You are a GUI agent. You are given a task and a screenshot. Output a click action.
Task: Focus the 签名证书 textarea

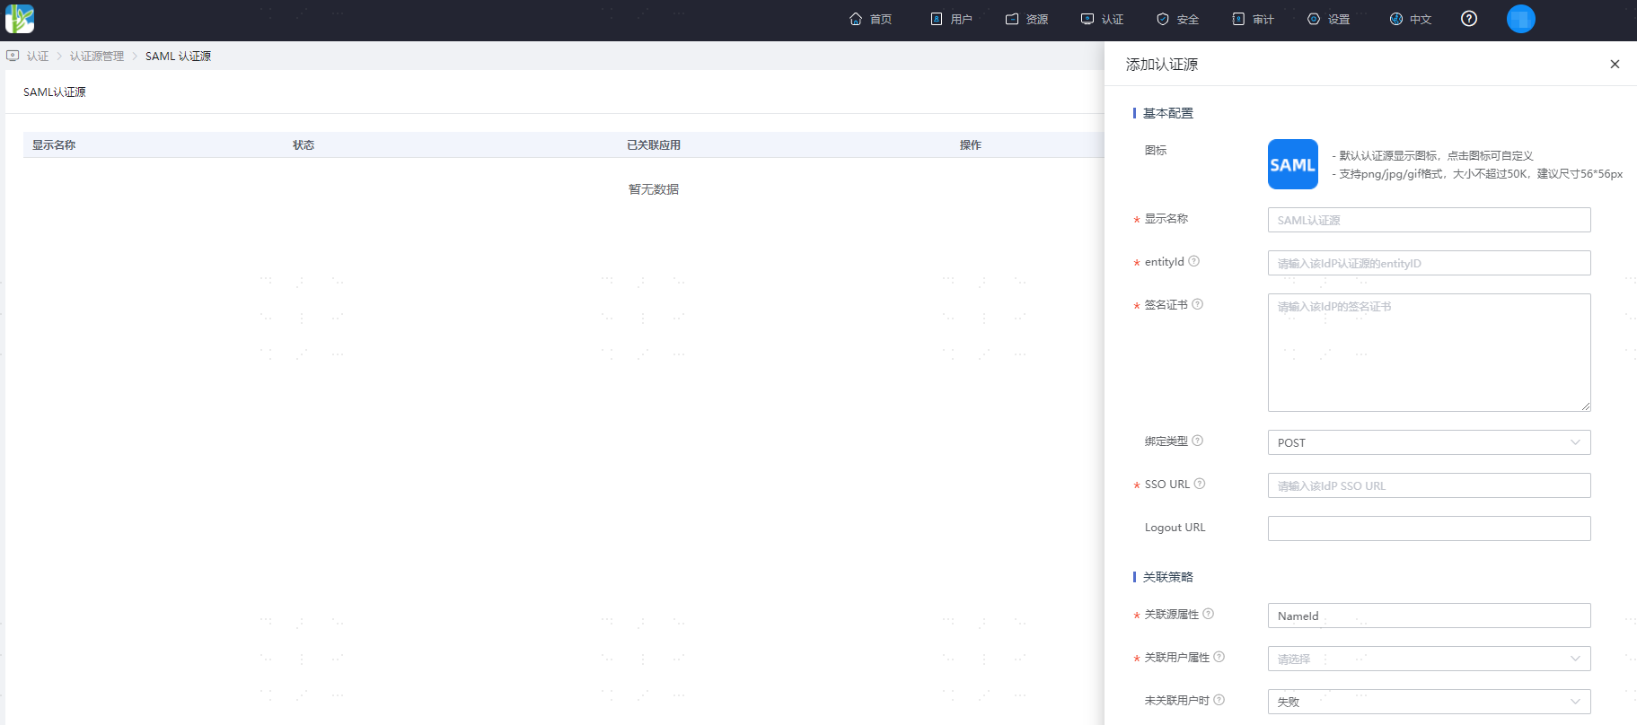1430,353
